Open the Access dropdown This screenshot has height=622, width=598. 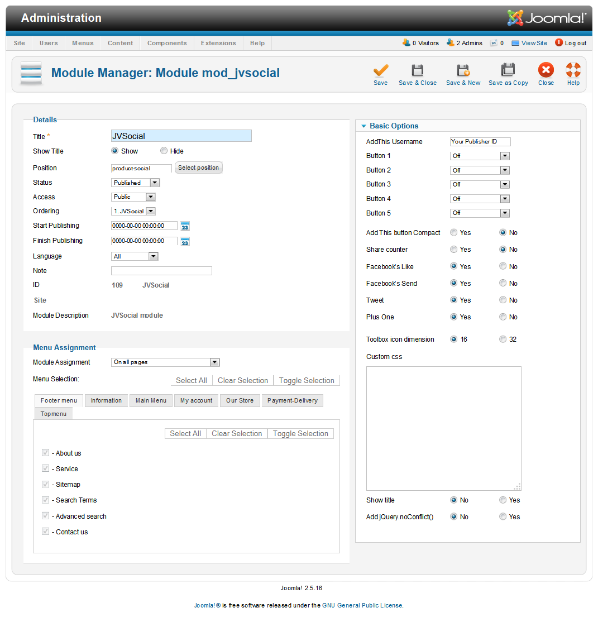point(133,197)
